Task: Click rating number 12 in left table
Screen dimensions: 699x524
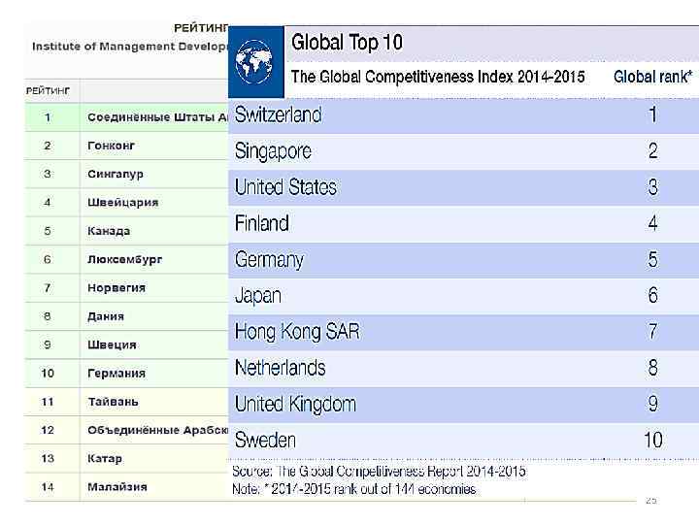Action: click(48, 431)
